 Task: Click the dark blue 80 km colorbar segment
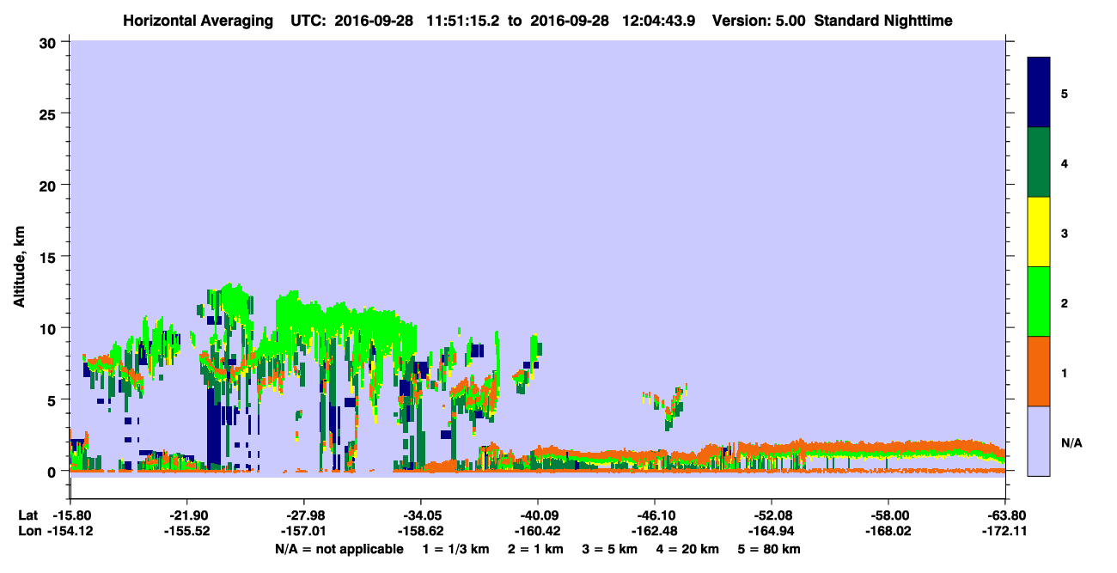(1039, 92)
